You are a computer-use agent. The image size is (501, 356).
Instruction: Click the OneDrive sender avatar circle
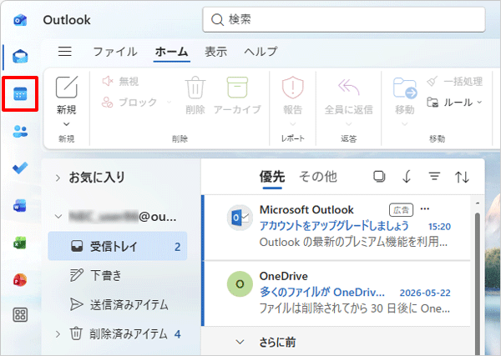(x=240, y=284)
